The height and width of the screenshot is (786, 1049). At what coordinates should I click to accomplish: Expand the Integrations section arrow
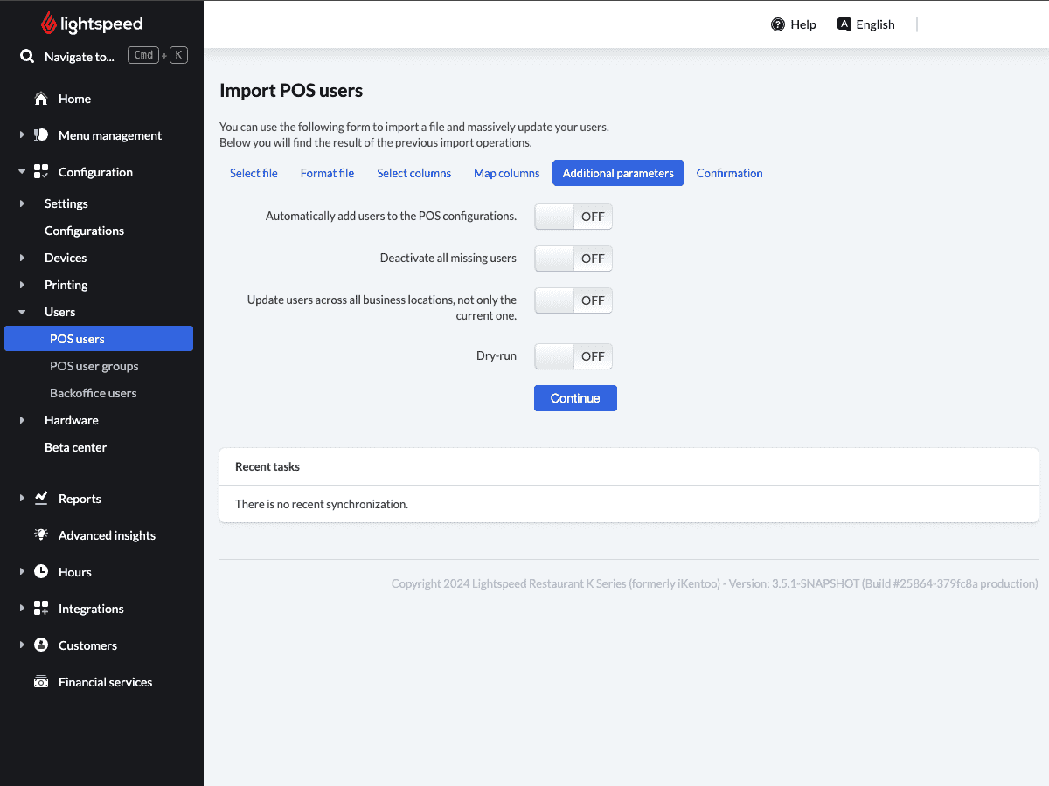coord(22,609)
